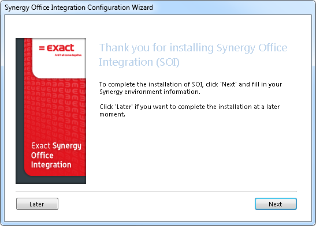316x226 pixels.
Task: Select the tagline under the Exact logo
Action: (x=68, y=55)
